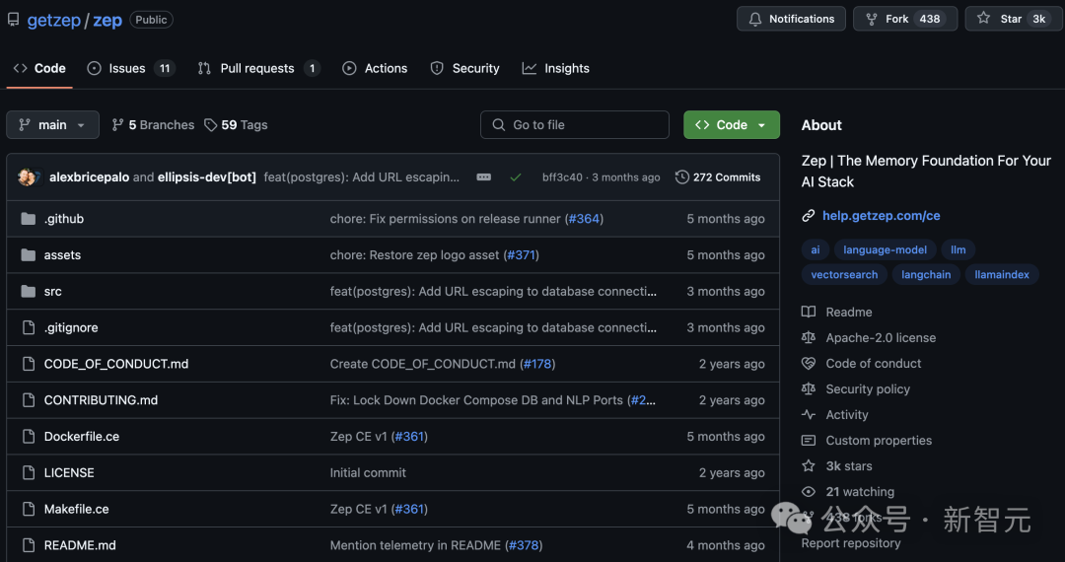Click the file icon beside Dockerfile.ce

(29, 437)
